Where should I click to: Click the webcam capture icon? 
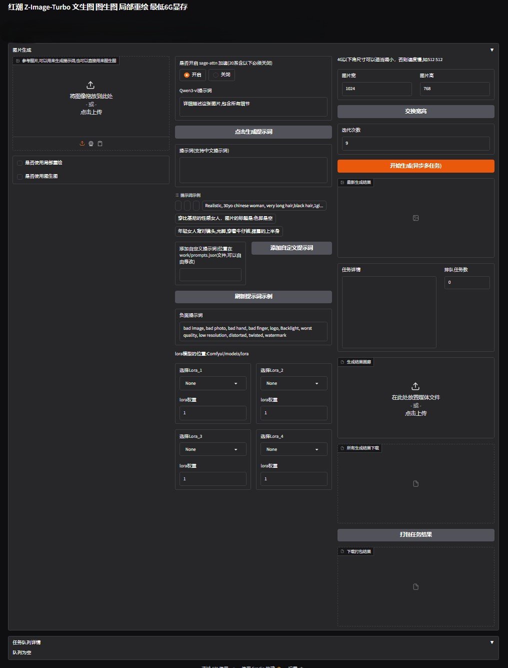click(91, 144)
